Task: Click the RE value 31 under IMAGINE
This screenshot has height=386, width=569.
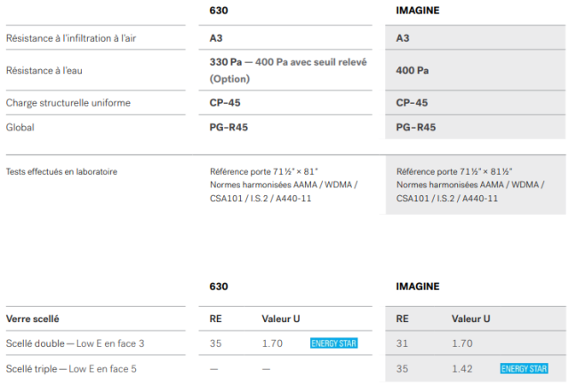Action: coord(402,343)
